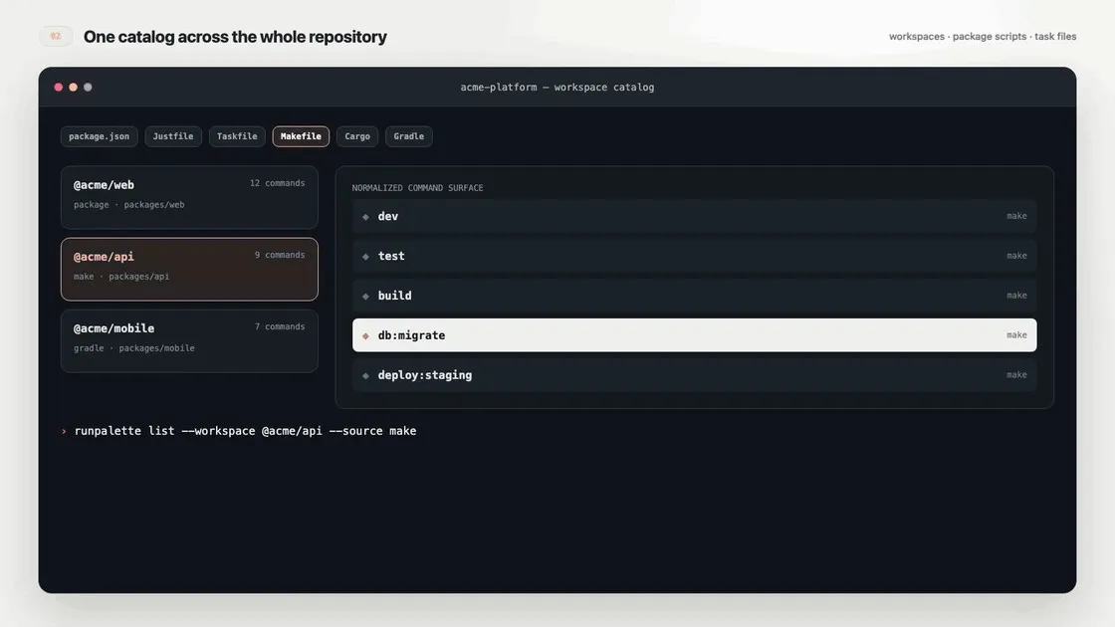Click the diamond icon beside deploy:staging
This screenshot has width=1115, height=627.
pyautogui.click(x=365, y=375)
